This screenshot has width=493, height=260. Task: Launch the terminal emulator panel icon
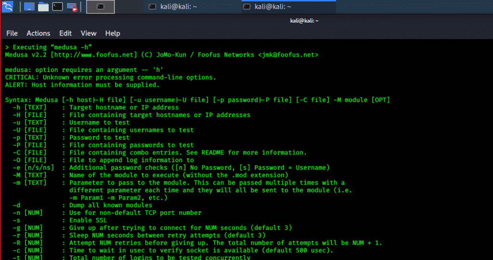pyautogui.click(x=58, y=7)
